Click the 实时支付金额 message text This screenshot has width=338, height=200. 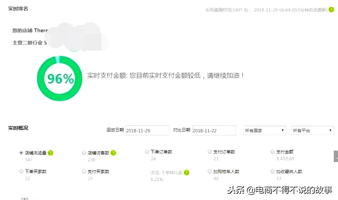(166, 76)
